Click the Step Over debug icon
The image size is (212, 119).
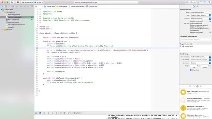click(x=48, y=113)
